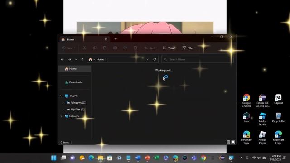
Task: Open the View dropdown menu
Action: 169,48
